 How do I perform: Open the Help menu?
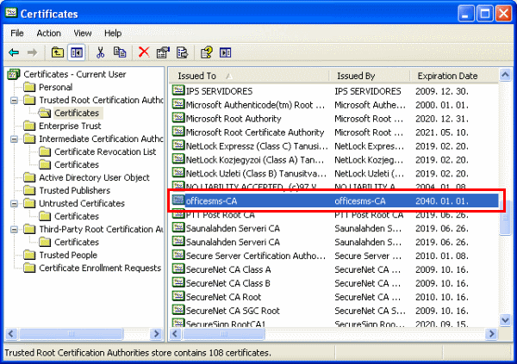113,34
